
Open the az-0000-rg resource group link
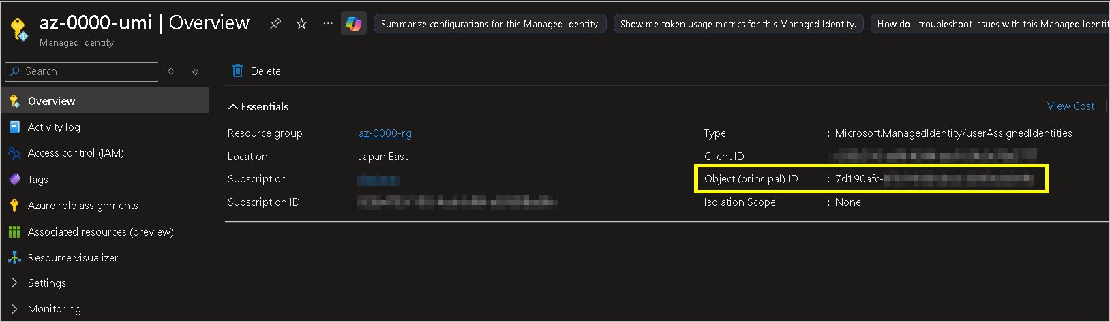385,133
